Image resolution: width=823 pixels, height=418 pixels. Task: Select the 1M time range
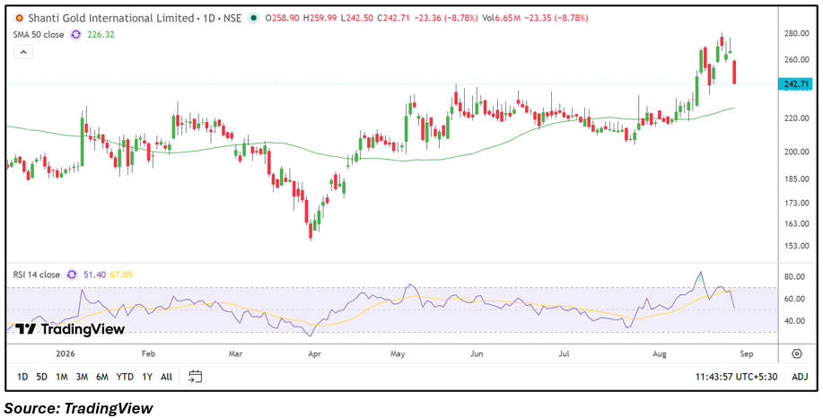[61, 377]
